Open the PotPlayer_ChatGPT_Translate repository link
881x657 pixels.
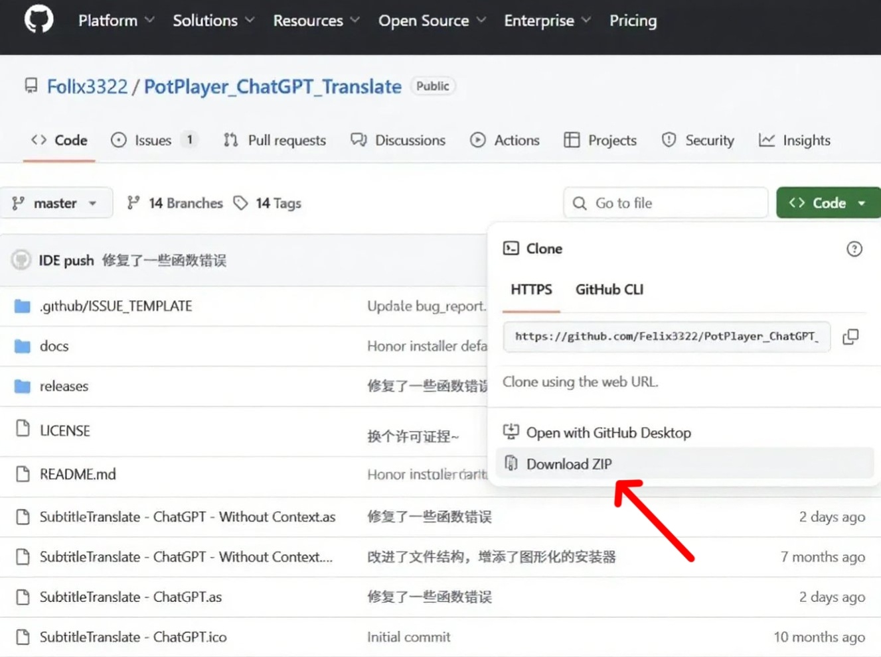point(273,87)
